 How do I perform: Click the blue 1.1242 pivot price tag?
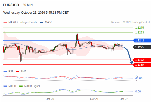click(142, 40)
